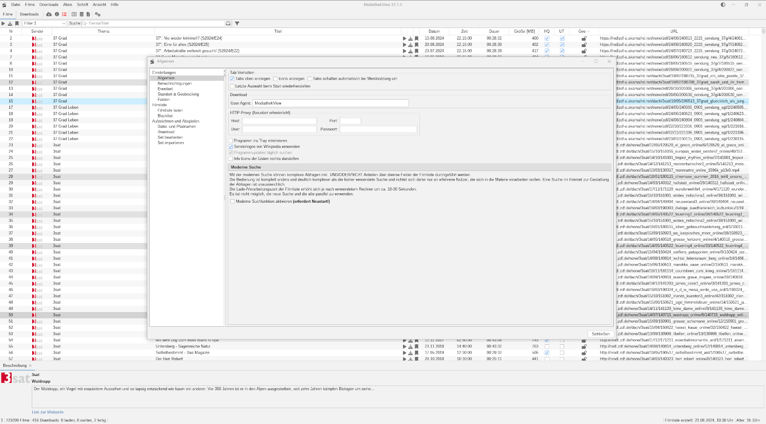Click the database stack icon in toolbar
Image resolution: width=766 pixels, height=424 pixels.
(x=81, y=14)
